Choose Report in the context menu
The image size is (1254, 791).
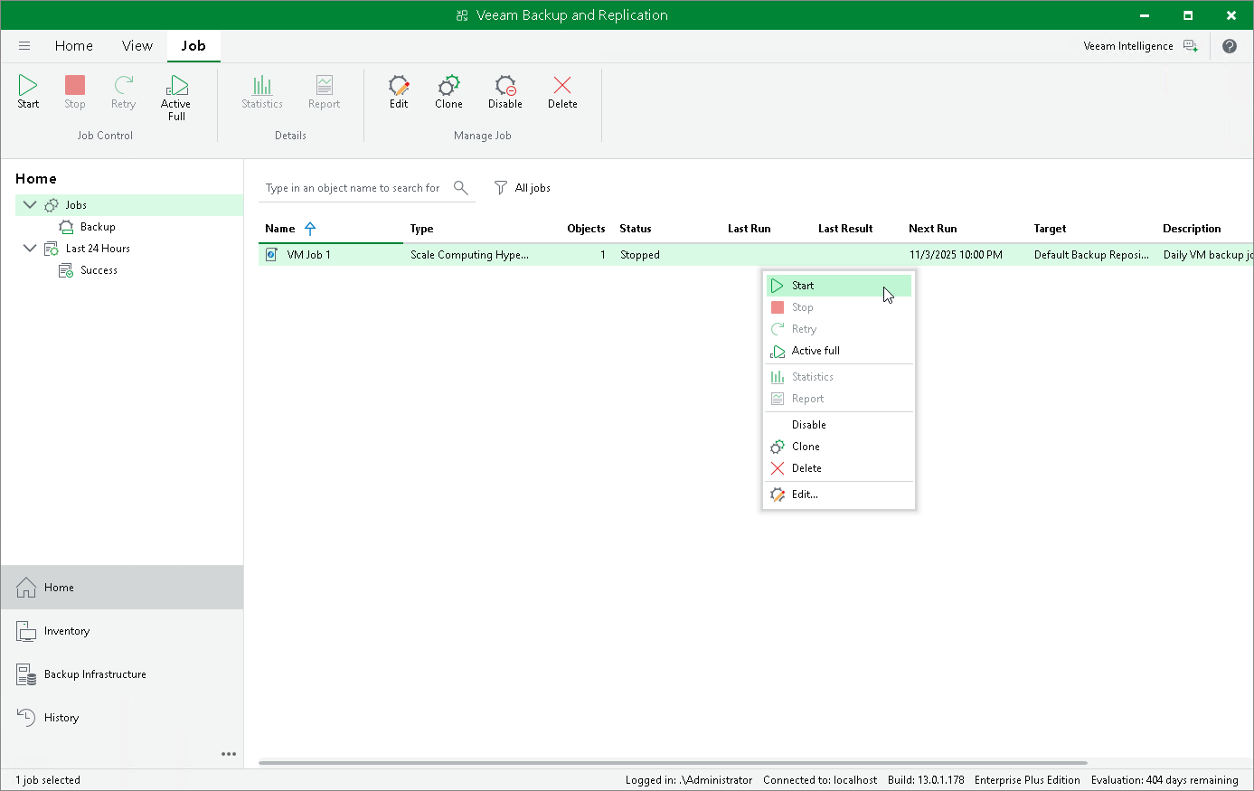tap(839, 399)
